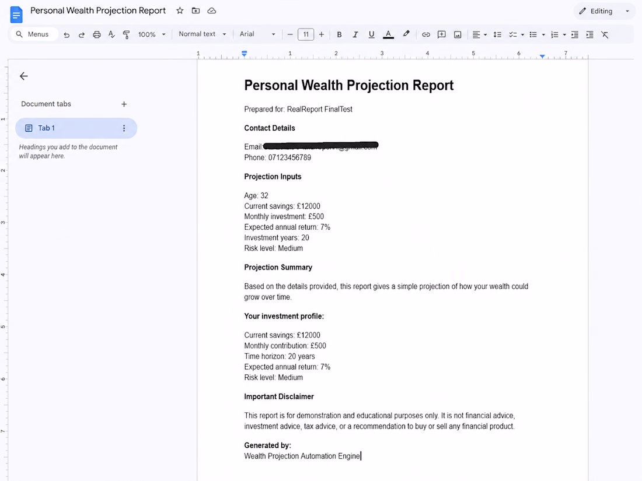
Task: Close the document tabs sidebar with back arrow
Action: click(24, 76)
